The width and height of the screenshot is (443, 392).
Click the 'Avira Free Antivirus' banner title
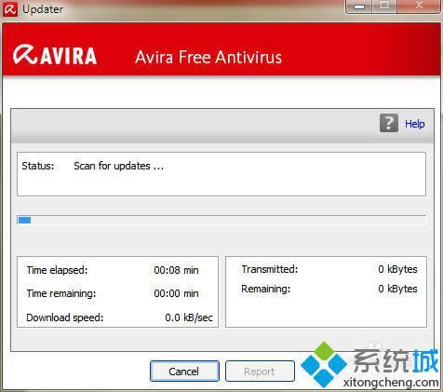click(x=208, y=58)
